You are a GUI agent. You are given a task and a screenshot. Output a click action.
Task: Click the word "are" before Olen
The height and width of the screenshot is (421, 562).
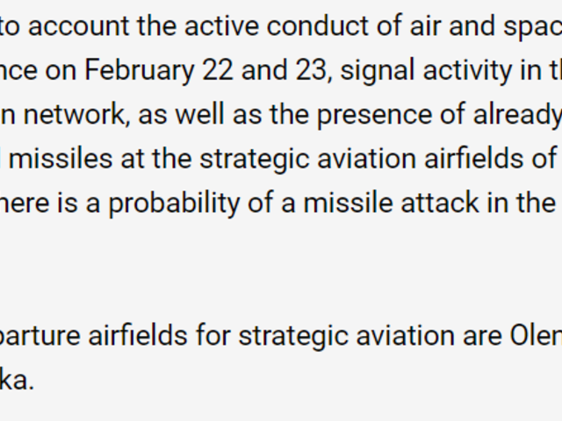point(482,339)
